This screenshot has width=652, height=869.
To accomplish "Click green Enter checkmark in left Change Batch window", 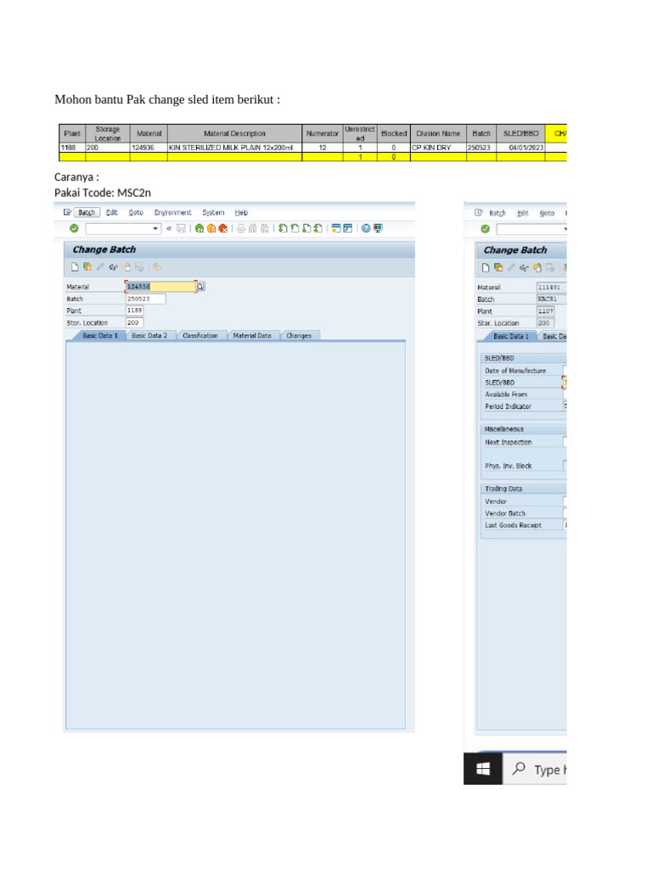I will (74, 228).
